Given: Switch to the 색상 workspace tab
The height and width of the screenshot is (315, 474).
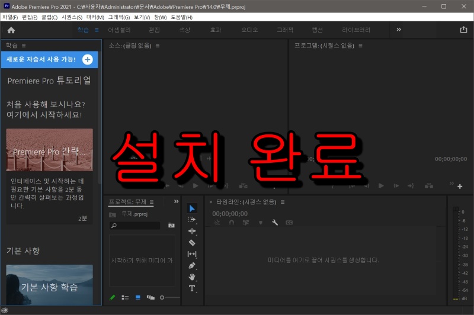Looking at the screenshot, I should (185, 30).
